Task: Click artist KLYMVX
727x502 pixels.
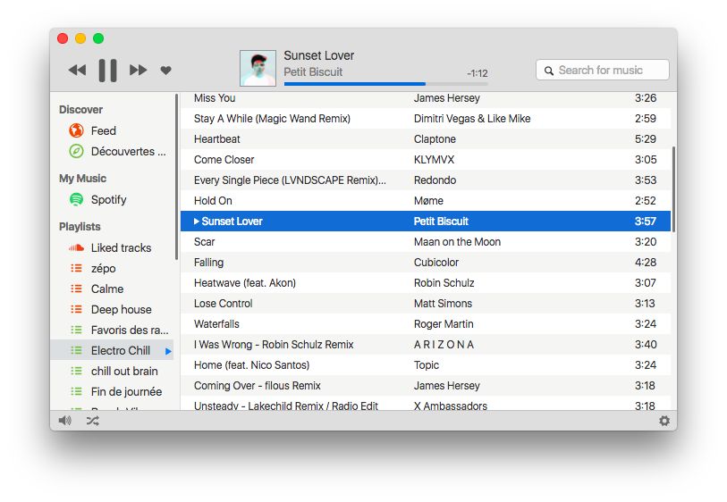Action: (x=434, y=159)
